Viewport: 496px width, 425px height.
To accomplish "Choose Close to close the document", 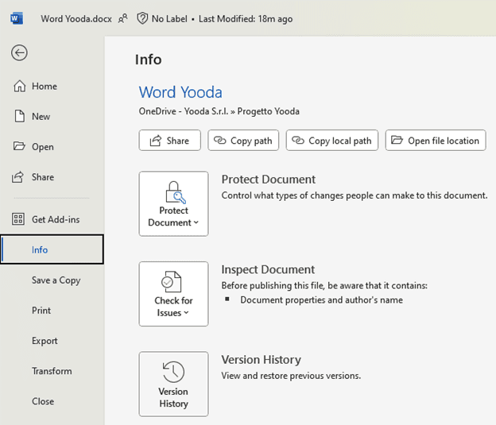I will [43, 401].
